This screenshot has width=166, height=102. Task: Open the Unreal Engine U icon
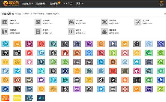(x=17, y=53)
